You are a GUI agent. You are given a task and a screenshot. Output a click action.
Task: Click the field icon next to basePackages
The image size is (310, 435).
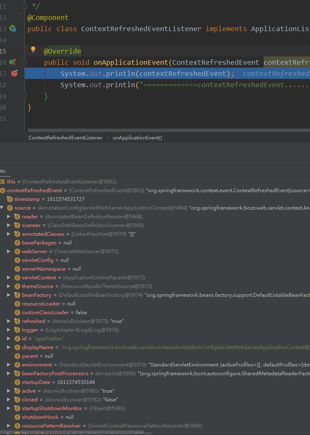tap(17, 243)
